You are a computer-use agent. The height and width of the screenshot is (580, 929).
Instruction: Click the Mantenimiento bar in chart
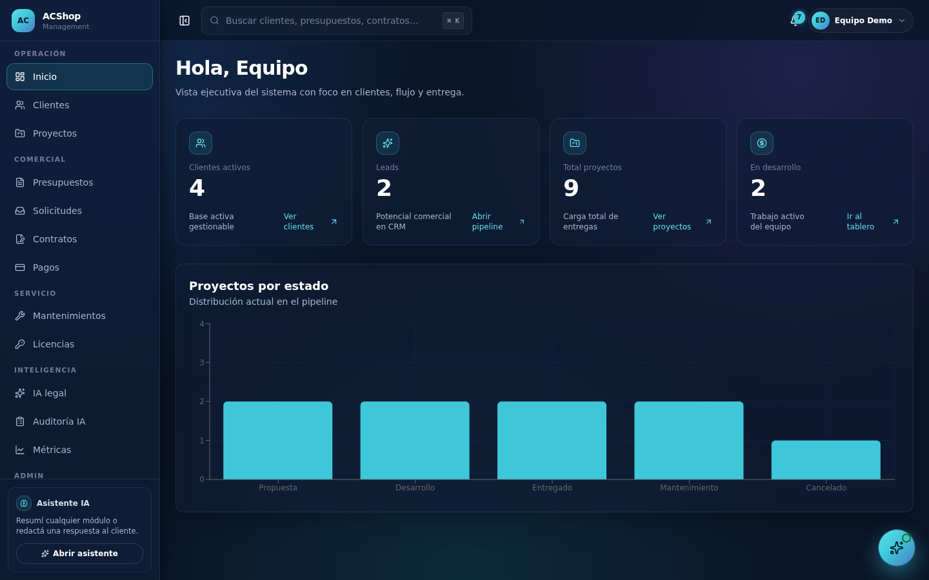tap(689, 440)
